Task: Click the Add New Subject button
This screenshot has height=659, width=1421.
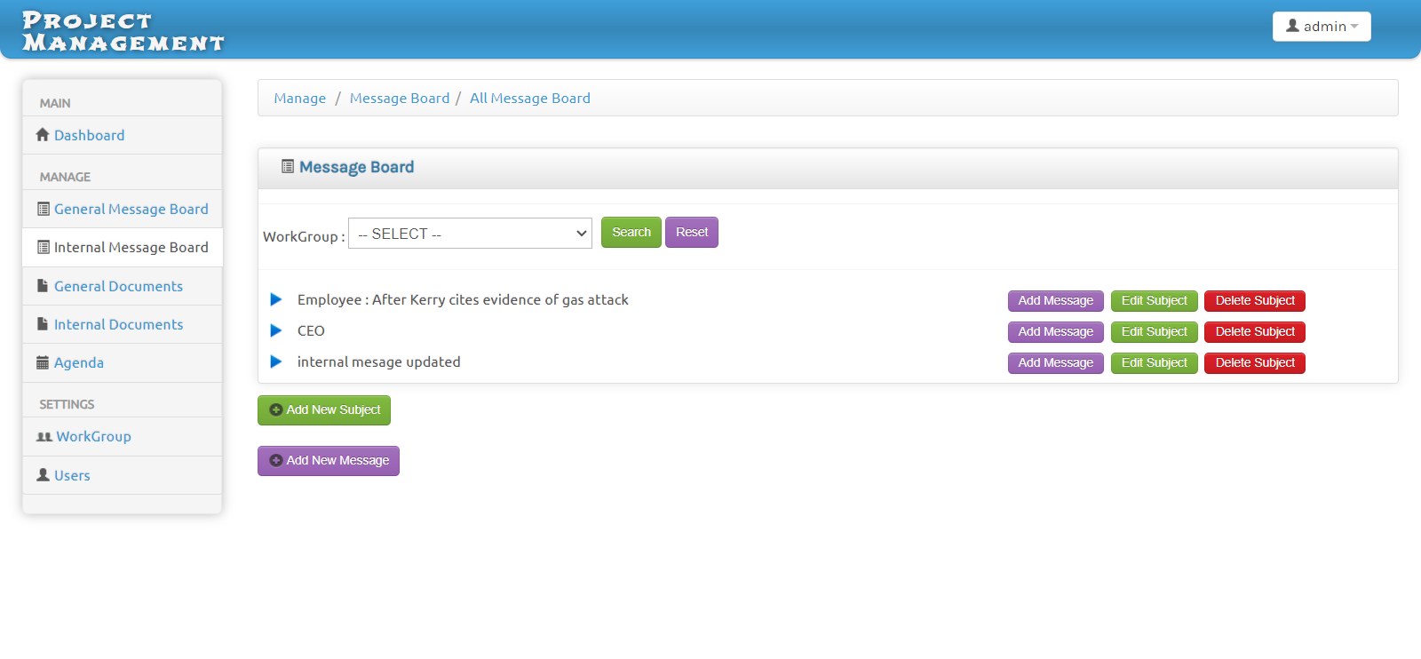Action: (x=324, y=410)
